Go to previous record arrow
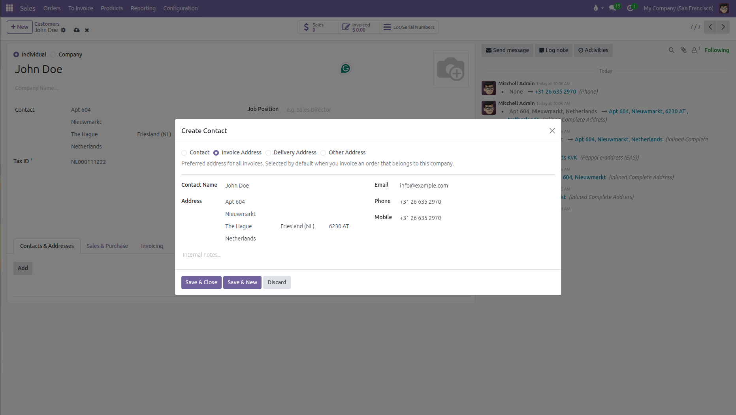 [710, 27]
